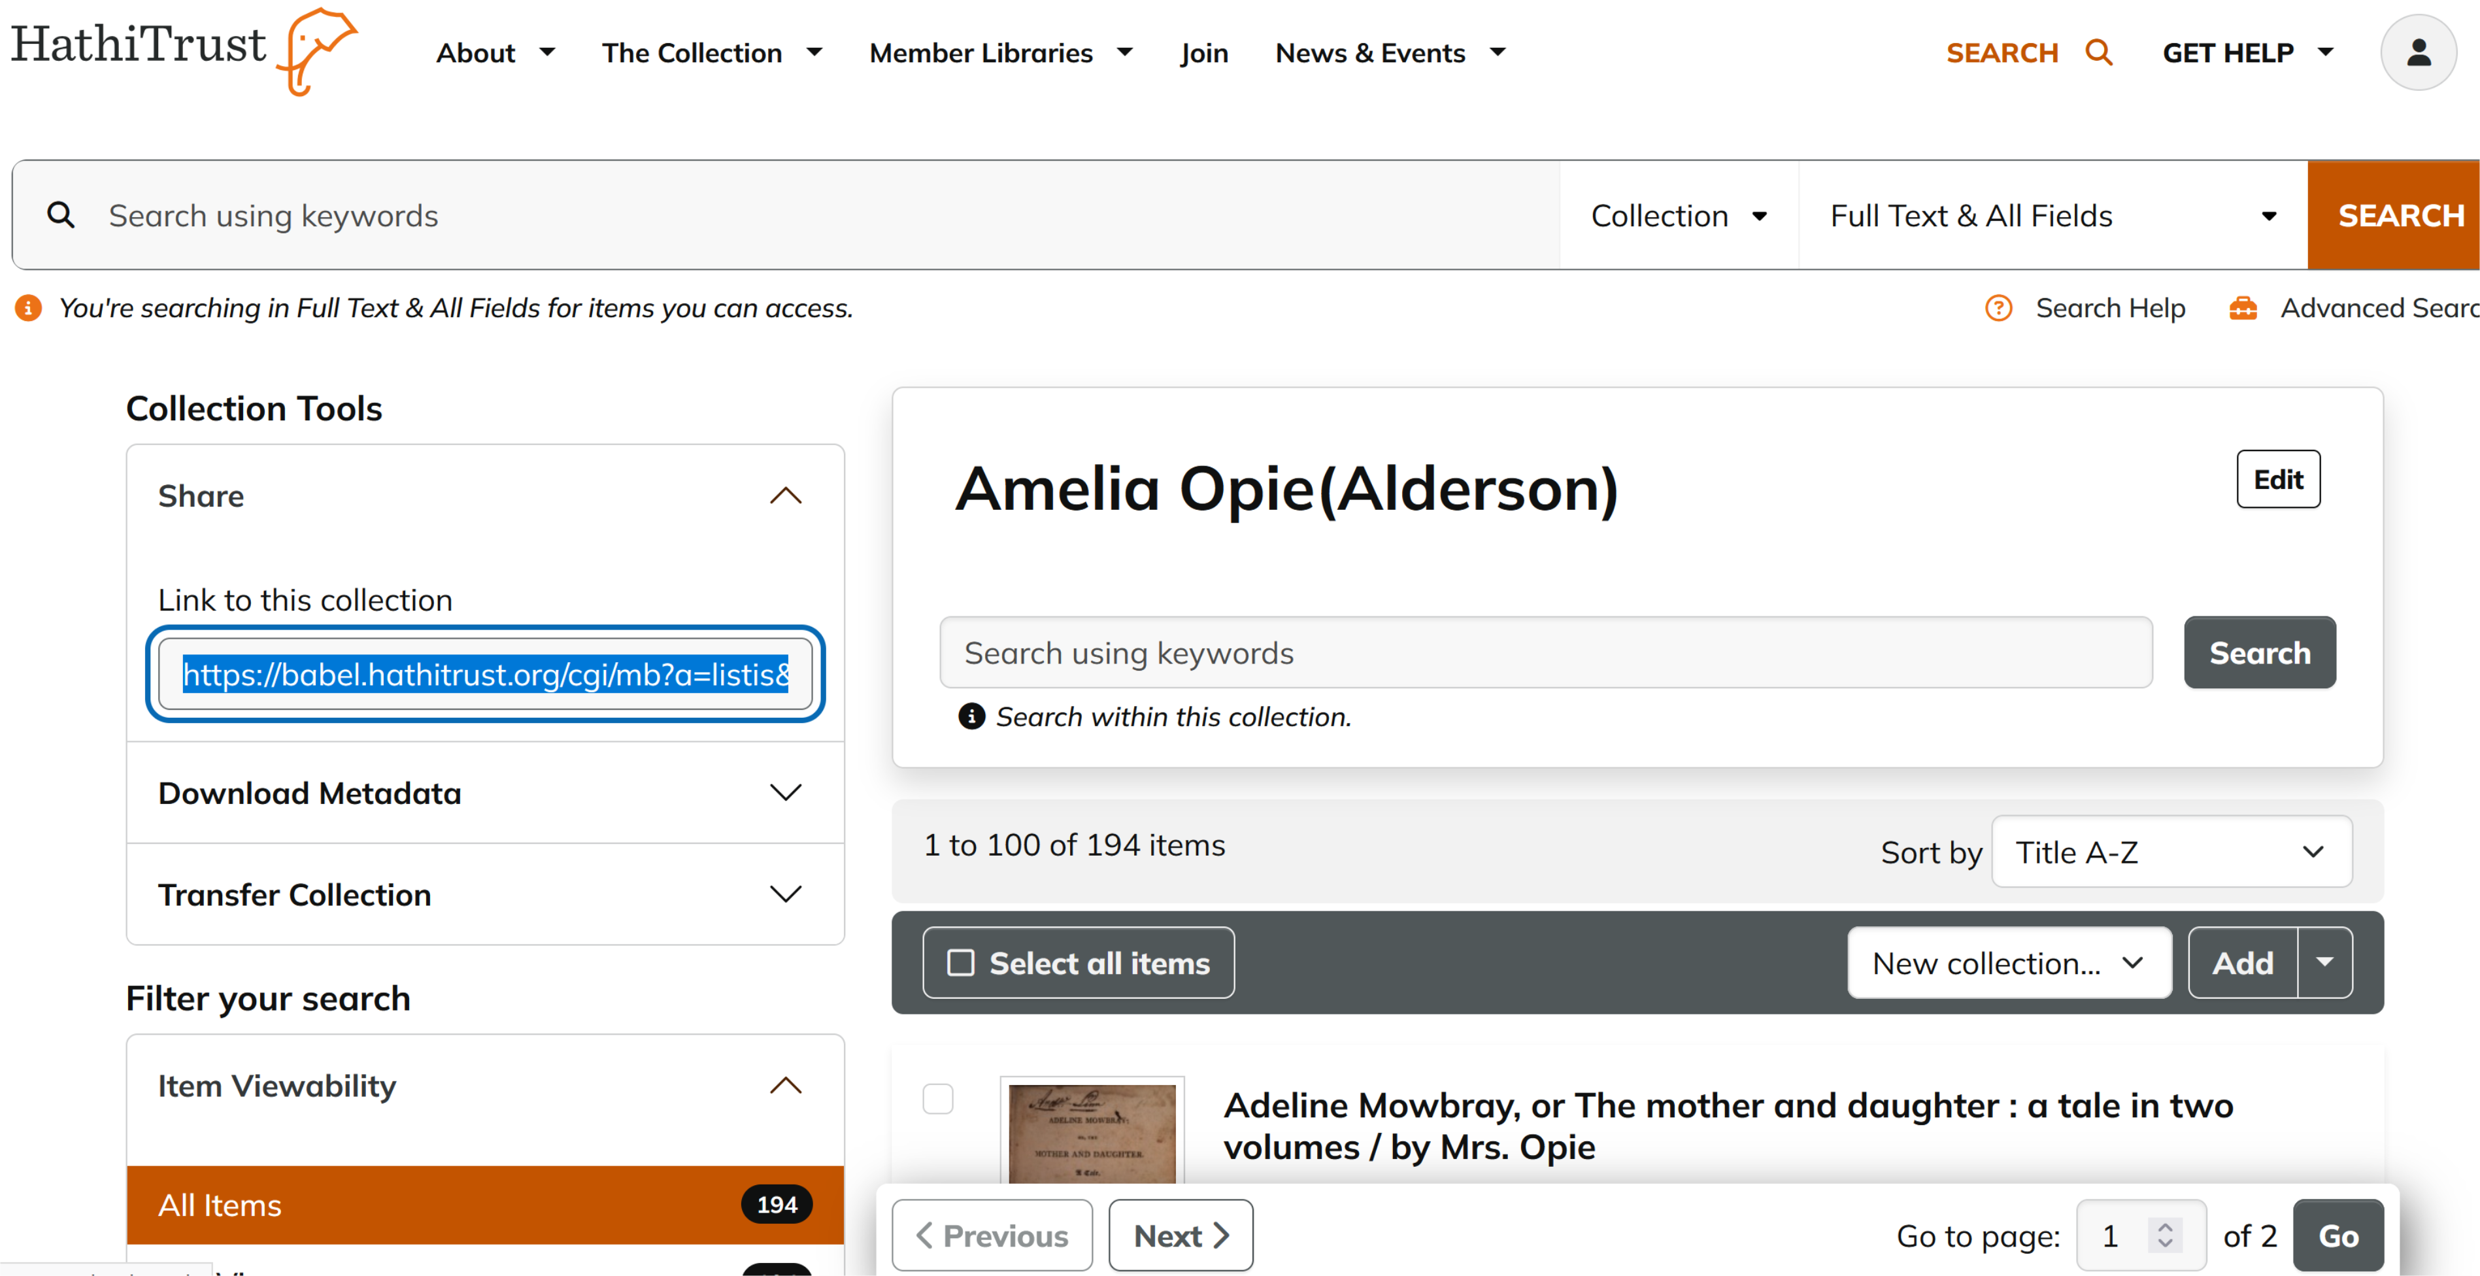Tick the Adeline Mowbray item checkbox

938,1099
